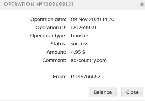
Task: Click the From label
Action: click(60, 77)
